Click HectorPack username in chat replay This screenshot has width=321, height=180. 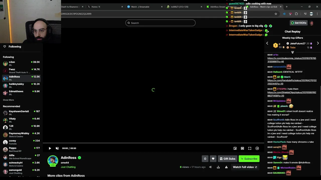(279, 142)
